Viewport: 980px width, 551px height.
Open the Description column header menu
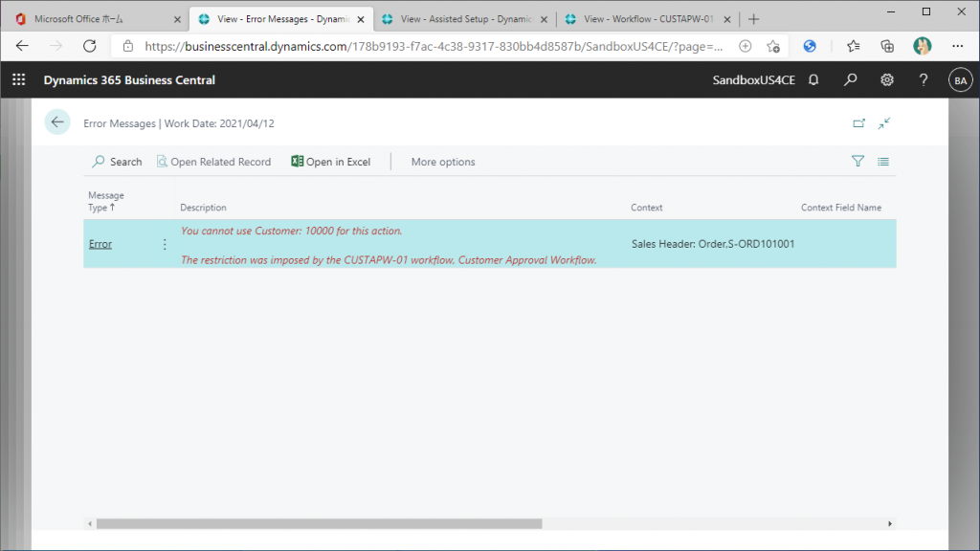tap(203, 208)
